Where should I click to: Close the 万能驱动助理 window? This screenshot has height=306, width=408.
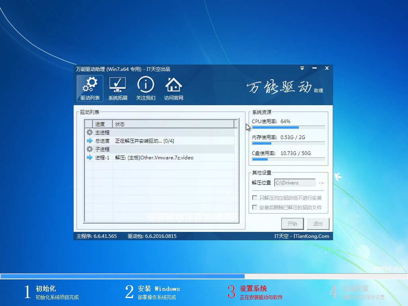click(327, 68)
